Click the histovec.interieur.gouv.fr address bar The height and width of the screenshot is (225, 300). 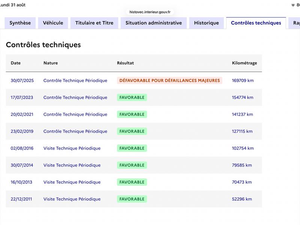pyautogui.click(x=150, y=12)
